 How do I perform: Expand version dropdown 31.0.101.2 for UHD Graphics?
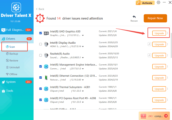pyautogui.click(x=83, y=36)
